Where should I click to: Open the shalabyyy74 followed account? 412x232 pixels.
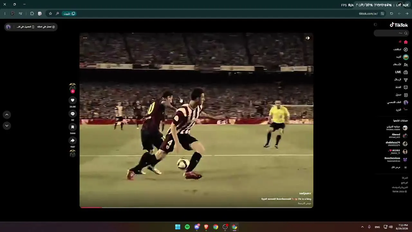(x=397, y=144)
